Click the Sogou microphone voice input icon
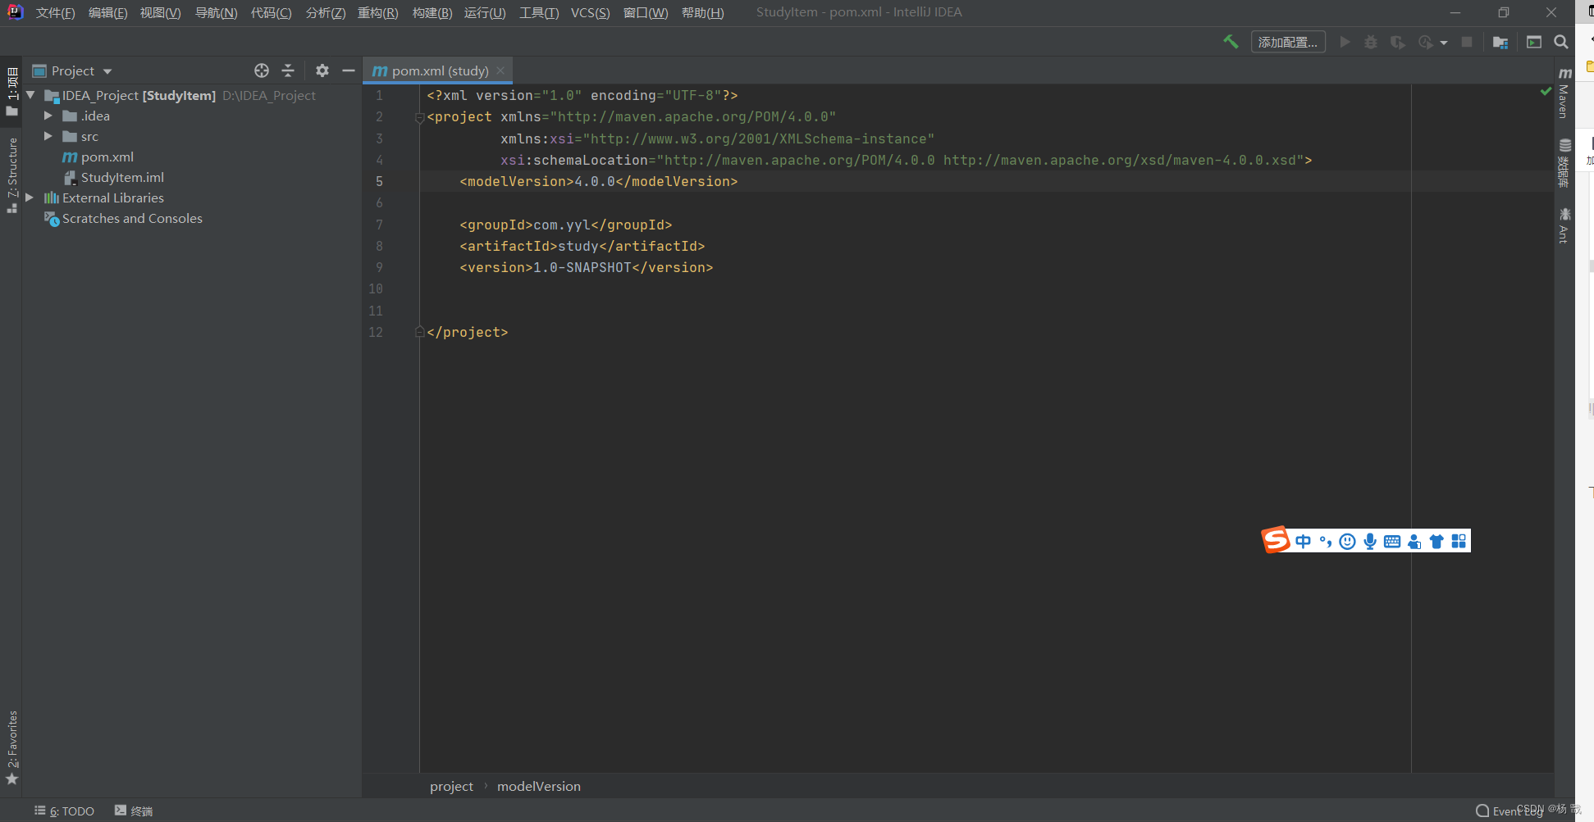The image size is (1594, 822). [1370, 541]
